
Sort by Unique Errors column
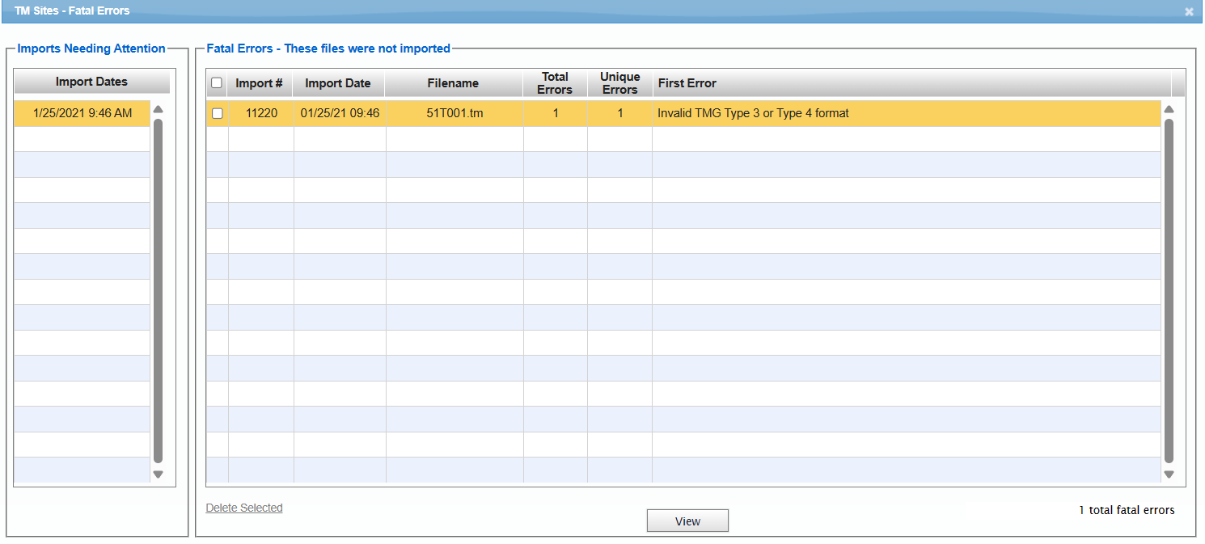(x=619, y=83)
